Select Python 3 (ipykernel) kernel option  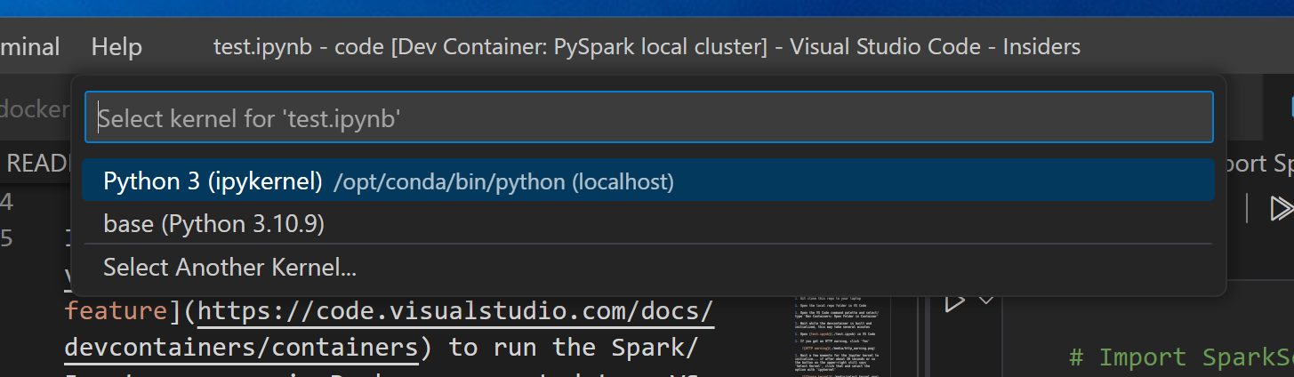click(648, 181)
